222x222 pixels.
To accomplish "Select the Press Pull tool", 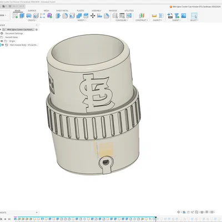I will click(x=58, y=16).
